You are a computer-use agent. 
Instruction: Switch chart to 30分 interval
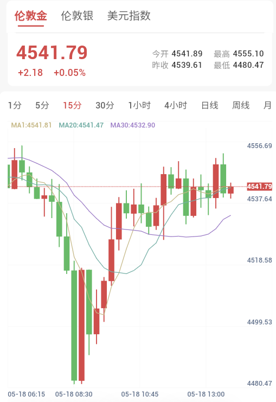click(105, 105)
